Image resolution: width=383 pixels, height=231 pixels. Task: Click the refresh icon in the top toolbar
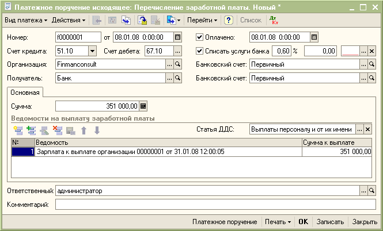tap(112, 21)
